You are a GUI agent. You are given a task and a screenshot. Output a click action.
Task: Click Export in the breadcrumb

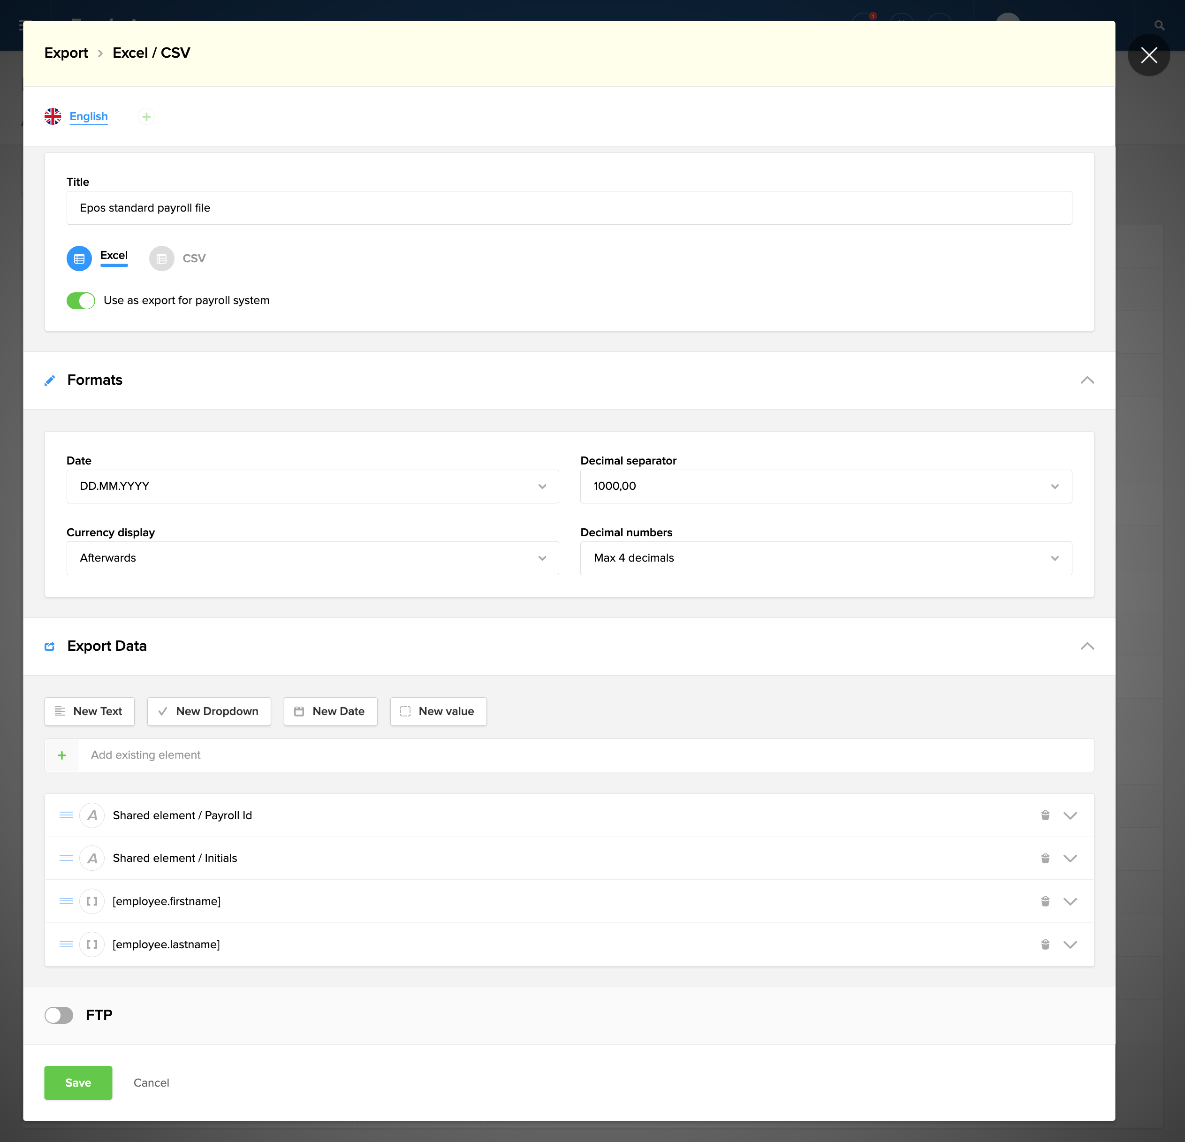pos(66,53)
